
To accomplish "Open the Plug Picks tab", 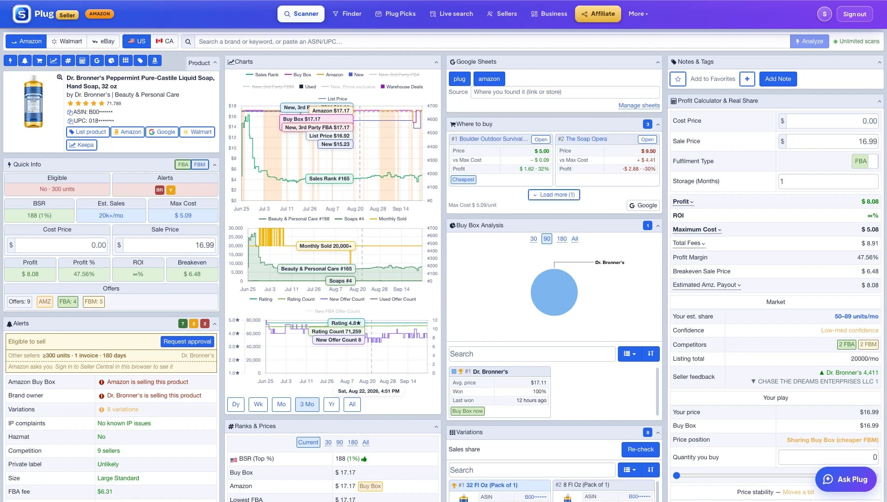I will click(x=395, y=14).
